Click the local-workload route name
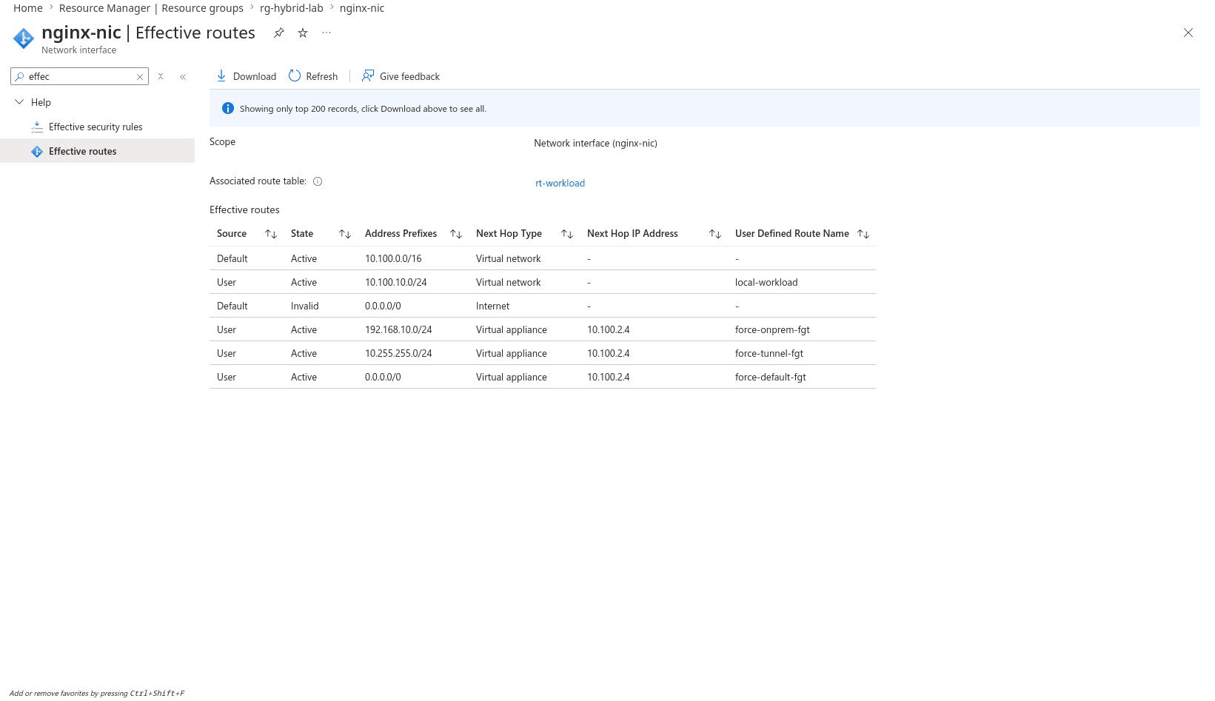The image size is (1215, 701). (x=766, y=282)
